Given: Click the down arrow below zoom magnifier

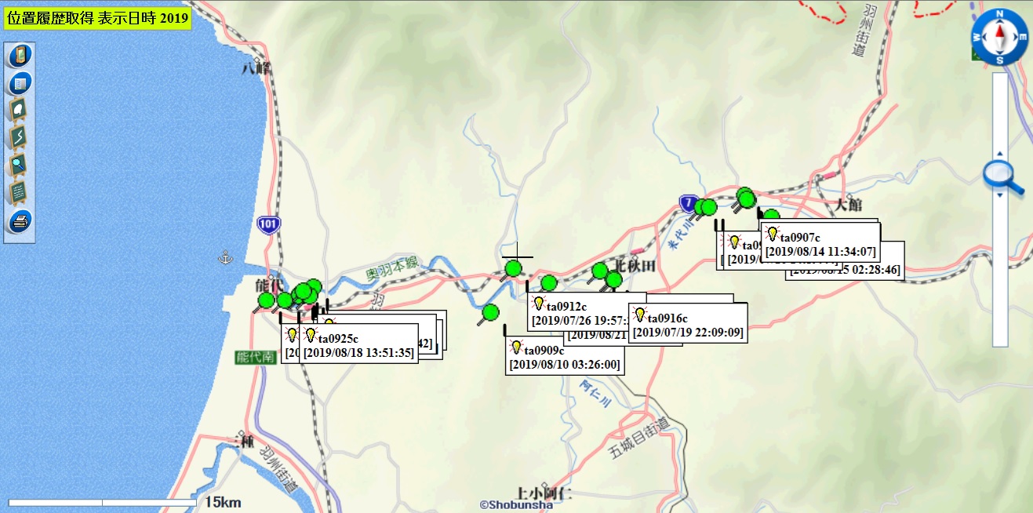Looking at the screenshot, I should tap(999, 195).
